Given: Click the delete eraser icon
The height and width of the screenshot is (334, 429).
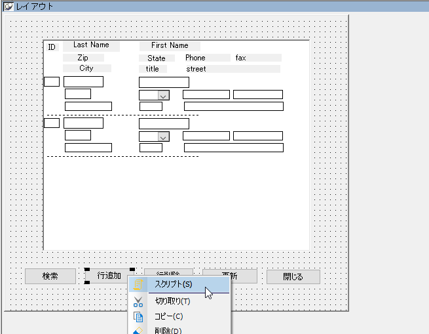Looking at the screenshot, I should point(138,330).
